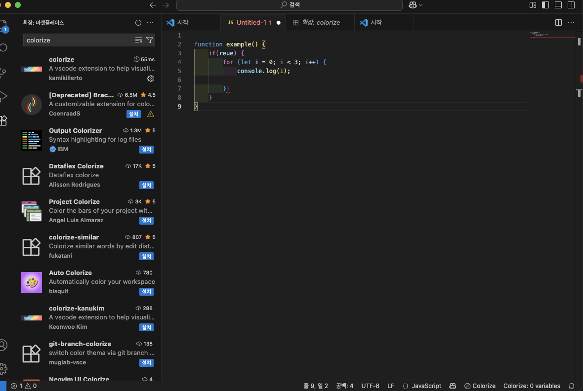Change file encoding UTF-8
This screenshot has height=391, width=583.
coord(371,386)
